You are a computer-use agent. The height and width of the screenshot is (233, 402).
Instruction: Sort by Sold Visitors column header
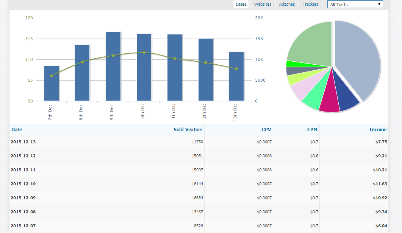[x=188, y=129]
